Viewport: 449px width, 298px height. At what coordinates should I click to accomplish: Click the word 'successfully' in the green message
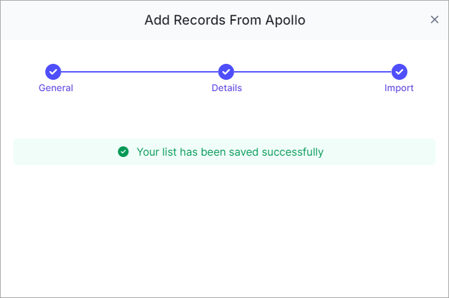tap(293, 152)
